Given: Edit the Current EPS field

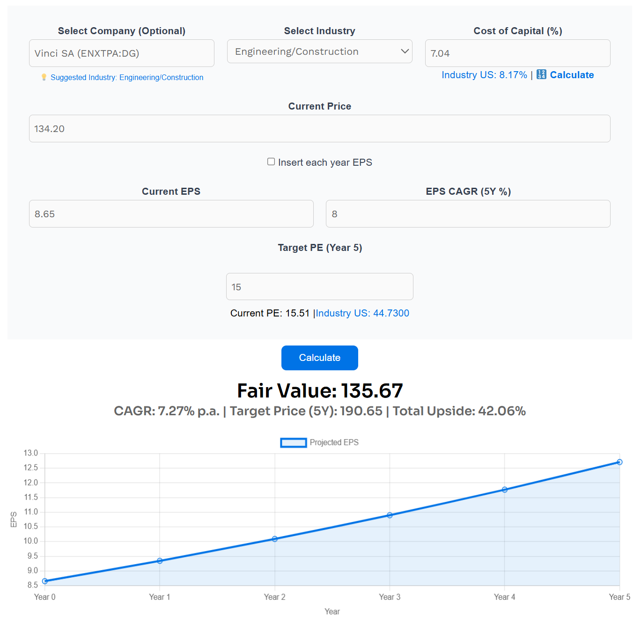Looking at the screenshot, I should coord(171,214).
